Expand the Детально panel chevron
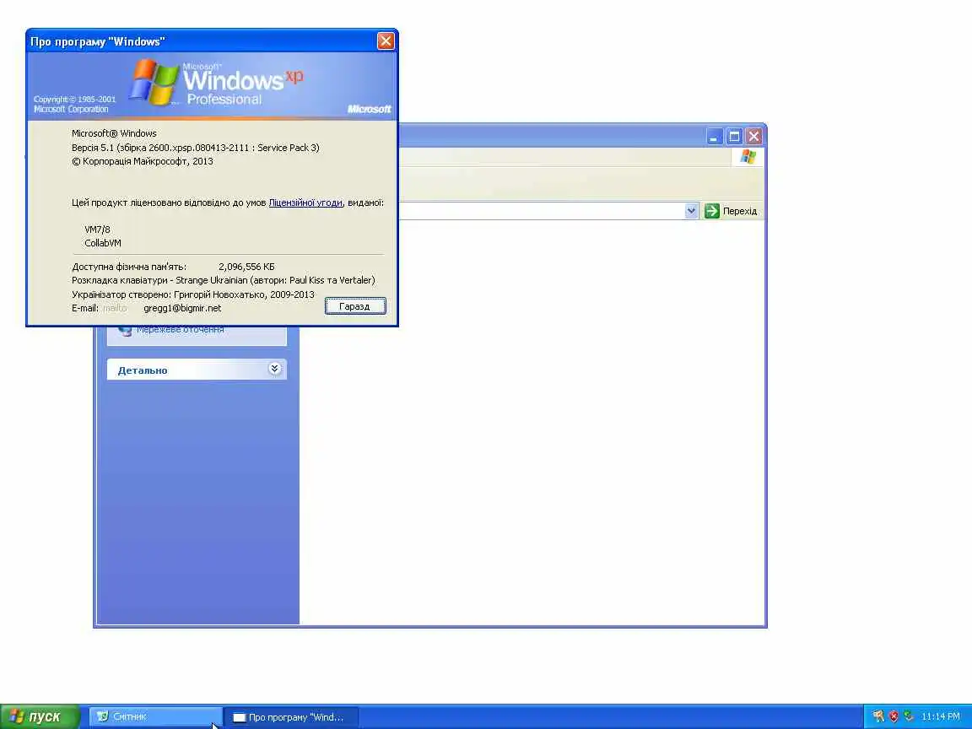 [x=274, y=369]
